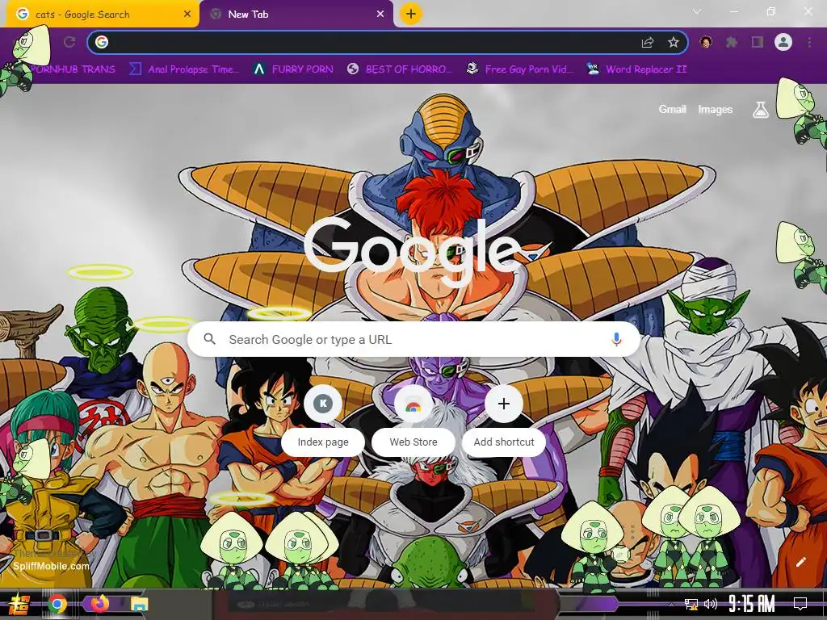Image resolution: width=827 pixels, height=620 pixels.
Task: Customize this page with pencil icon
Action: tap(800, 562)
